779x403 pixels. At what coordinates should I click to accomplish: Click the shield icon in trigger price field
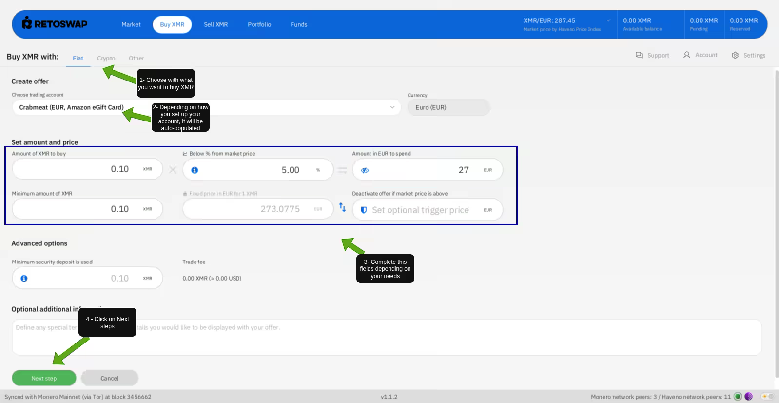[364, 210]
